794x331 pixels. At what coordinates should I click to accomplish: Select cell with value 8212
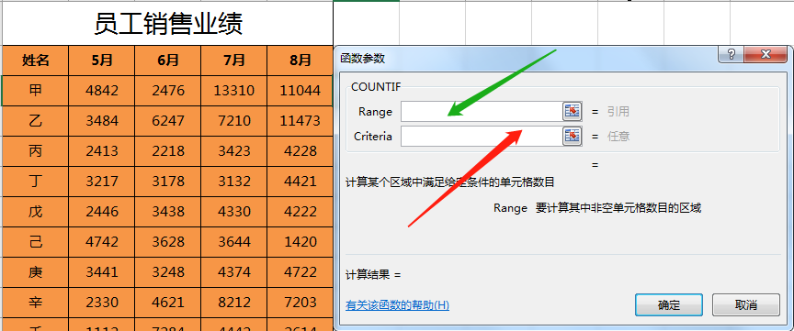click(x=234, y=303)
